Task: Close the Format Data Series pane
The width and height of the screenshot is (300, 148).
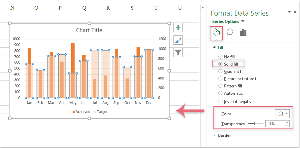Action: tap(295, 12)
